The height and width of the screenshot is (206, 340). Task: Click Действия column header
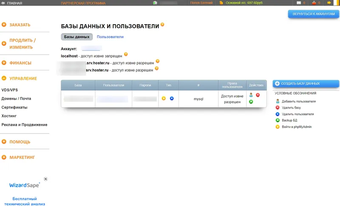pos(256,85)
